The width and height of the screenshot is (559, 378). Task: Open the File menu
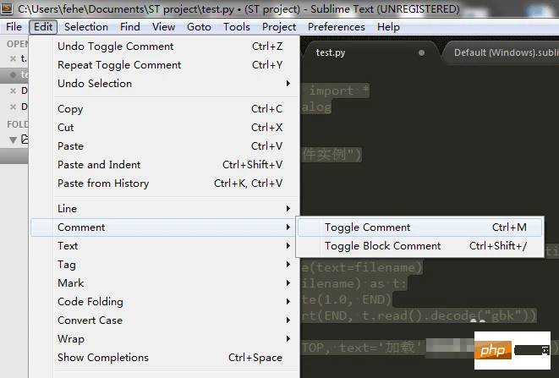(14, 27)
